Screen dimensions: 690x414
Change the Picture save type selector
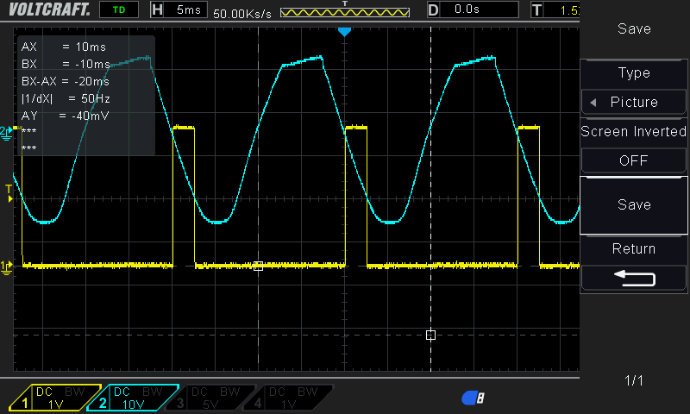click(634, 102)
